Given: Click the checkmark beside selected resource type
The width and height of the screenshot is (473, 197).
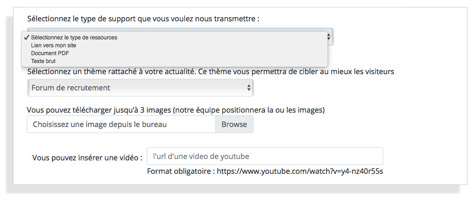Looking at the screenshot, I should [26, 38].
